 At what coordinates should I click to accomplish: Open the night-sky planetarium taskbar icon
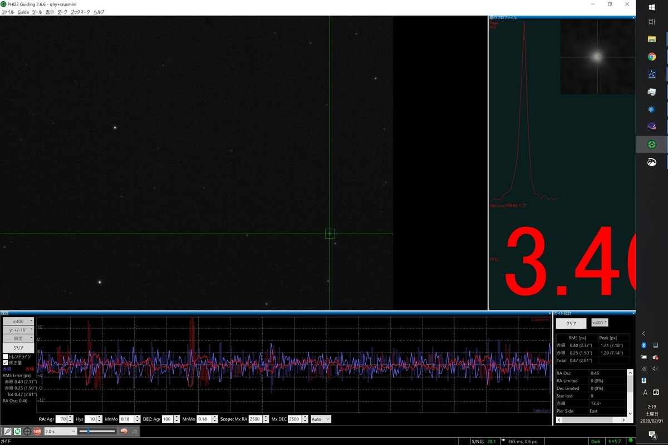coord(652,126)
